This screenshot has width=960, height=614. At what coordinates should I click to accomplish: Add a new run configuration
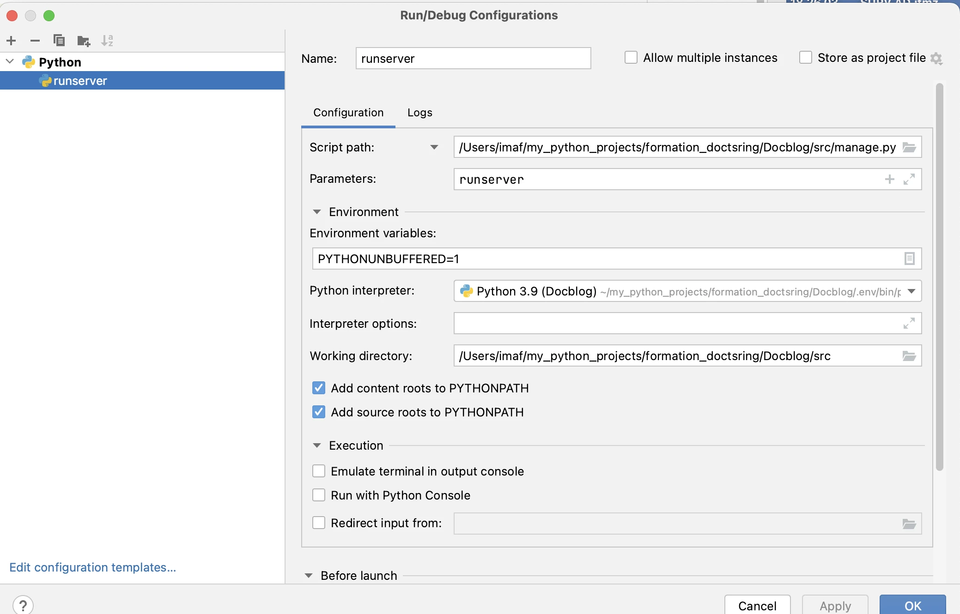coord(12,41)
